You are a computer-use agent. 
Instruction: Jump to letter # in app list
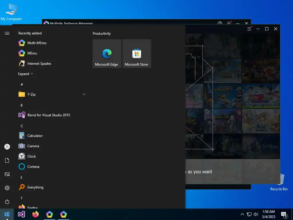(22, 85)
